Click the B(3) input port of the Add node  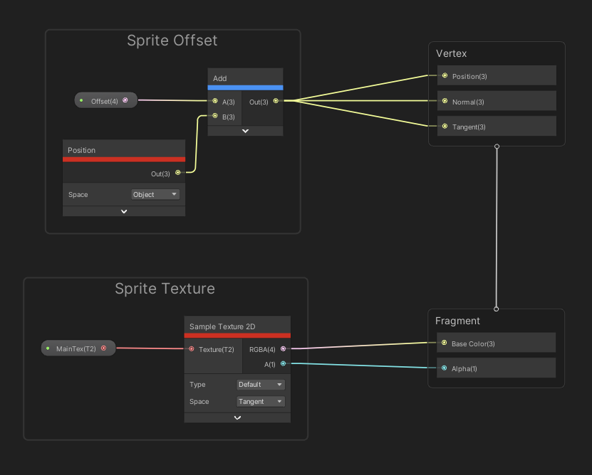216,117
